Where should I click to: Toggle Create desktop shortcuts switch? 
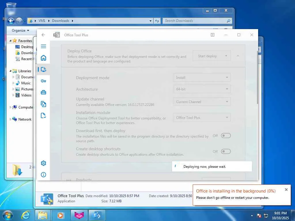[x=226, y=151]
